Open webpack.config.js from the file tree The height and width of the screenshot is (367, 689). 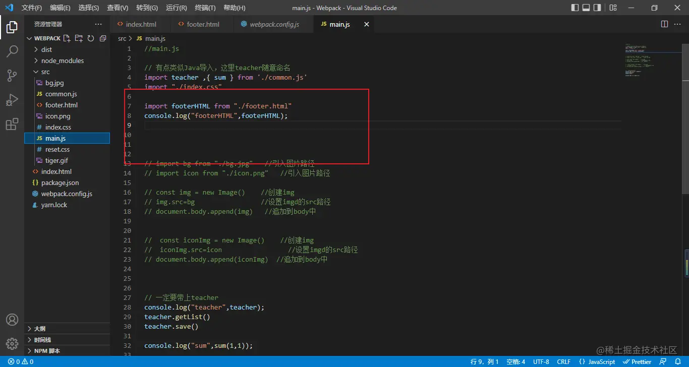click(x=67, y=194)
